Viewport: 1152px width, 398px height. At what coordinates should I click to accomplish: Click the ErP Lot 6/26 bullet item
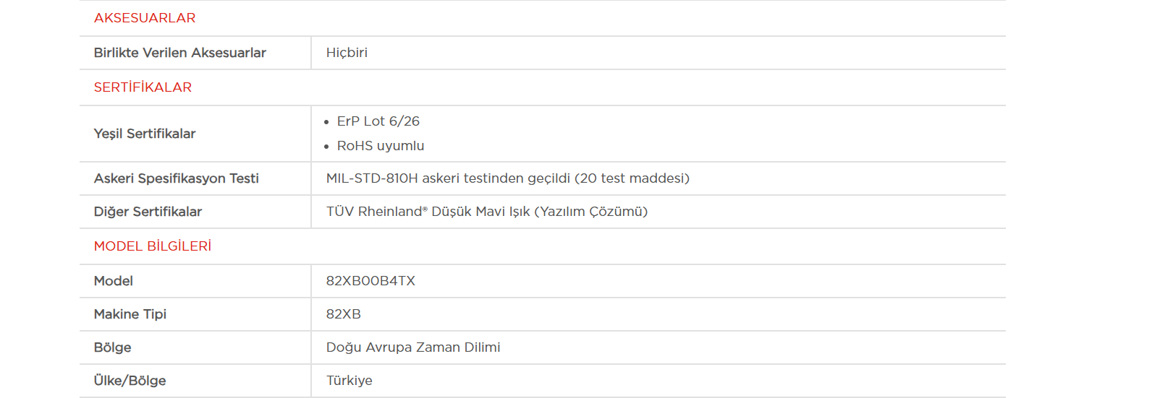click(x=378, y=121)
